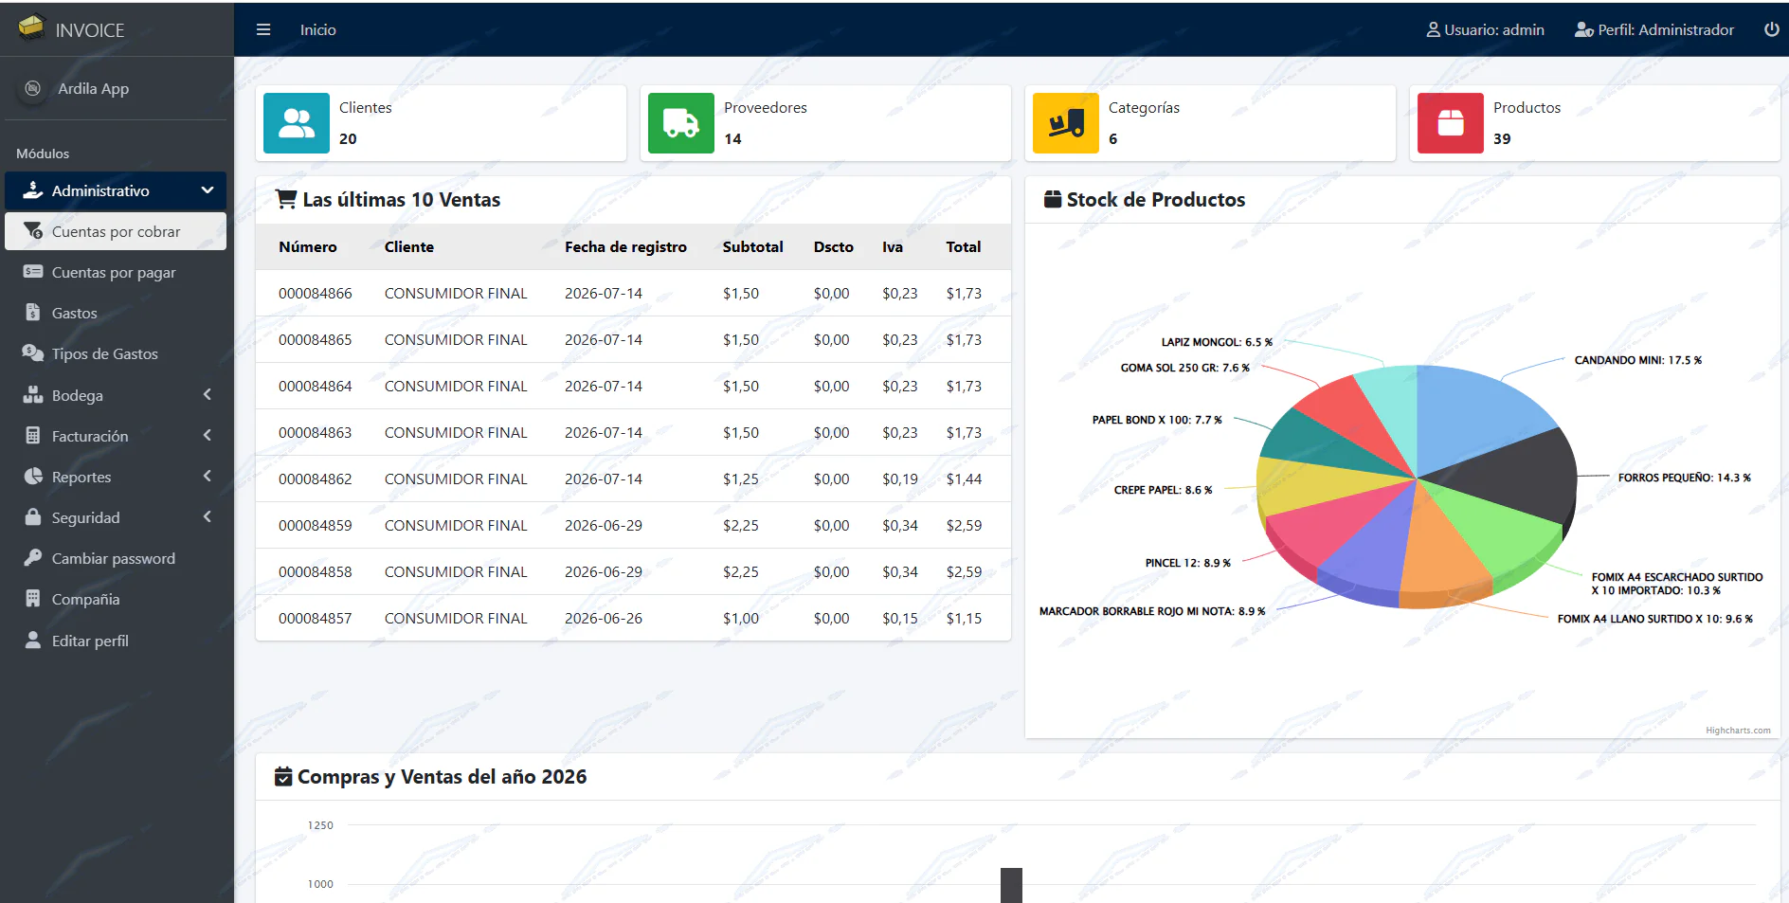The height and width of the screenshot is (903, 1789).
Task: Click the Administrativo hand icon
Action: pyautogui.click(x=33, y=190)
